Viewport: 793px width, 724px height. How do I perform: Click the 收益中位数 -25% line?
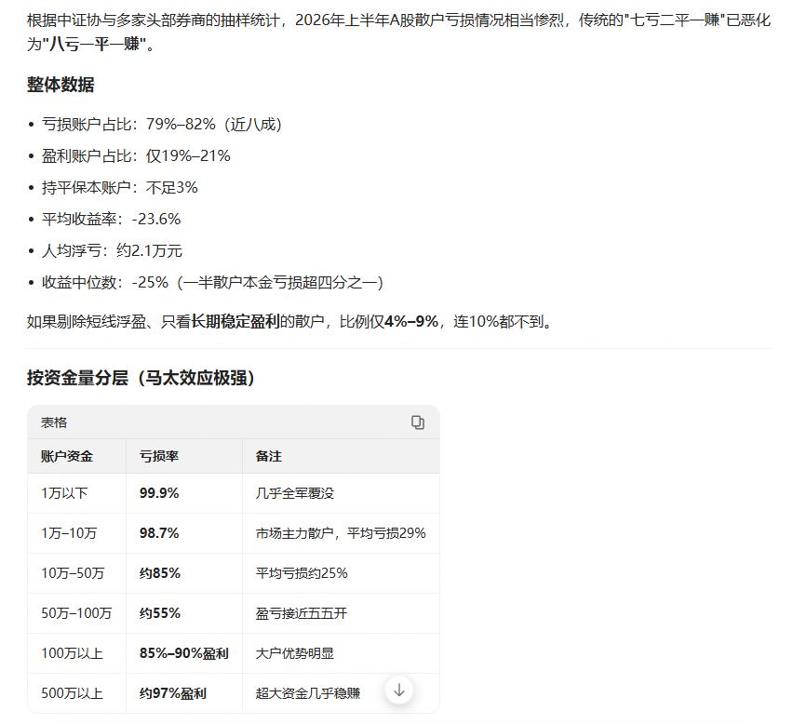pos(212,282)
